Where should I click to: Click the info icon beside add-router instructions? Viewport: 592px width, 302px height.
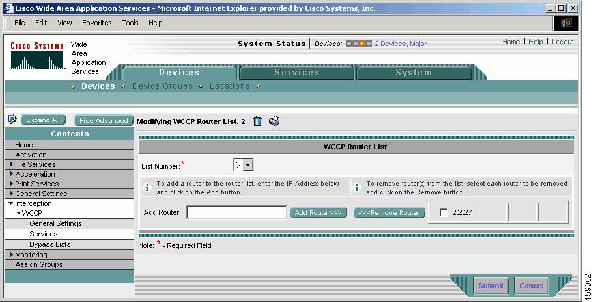[148, 188]
